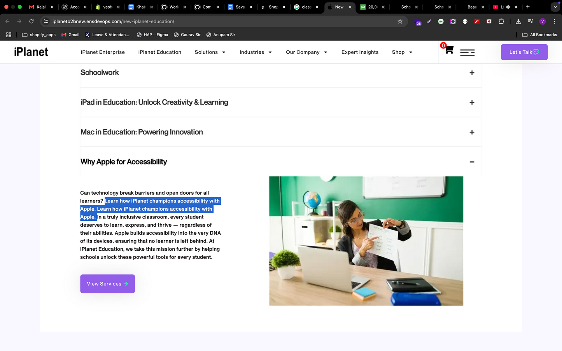Open the Chrome Extensions puzzle icon

pos(501,21)
